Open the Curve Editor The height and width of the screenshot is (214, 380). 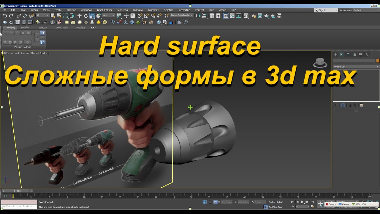coord(232,16)
